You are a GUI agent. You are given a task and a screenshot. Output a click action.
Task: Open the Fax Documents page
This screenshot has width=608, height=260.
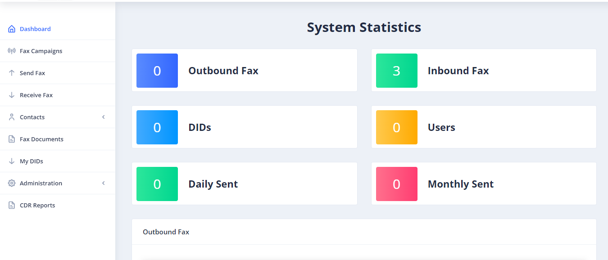(58, 139)
